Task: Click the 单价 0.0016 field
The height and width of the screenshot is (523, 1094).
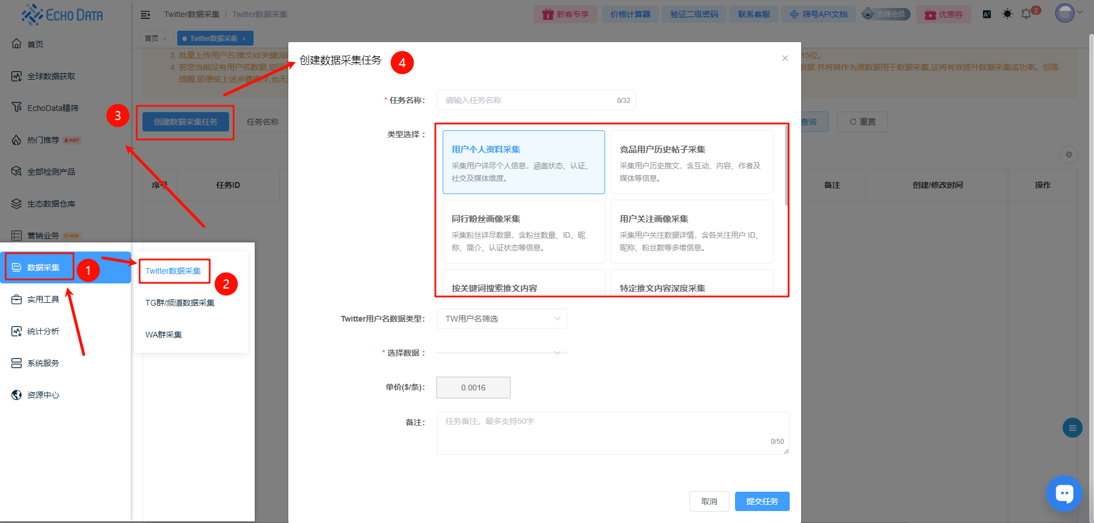Action: [473, 388]
